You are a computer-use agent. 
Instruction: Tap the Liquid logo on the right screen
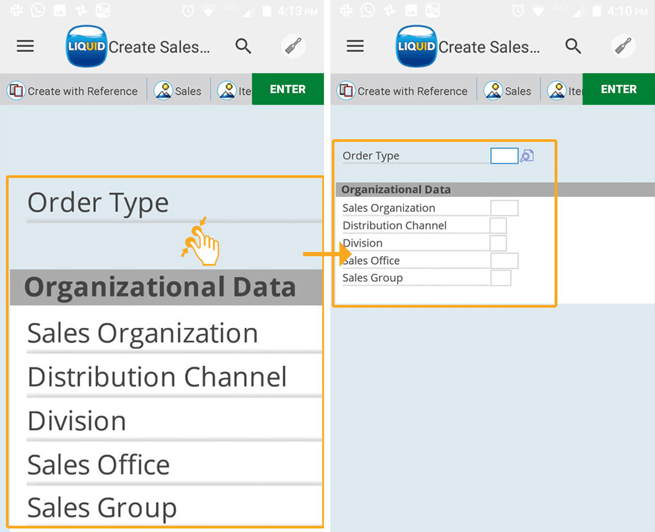pyautogui.click(x=417, y=46)
